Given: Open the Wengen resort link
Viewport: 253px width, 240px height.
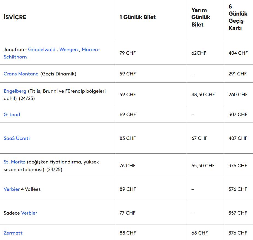Looking at the screenshot, I should click(x=68, y=49).
